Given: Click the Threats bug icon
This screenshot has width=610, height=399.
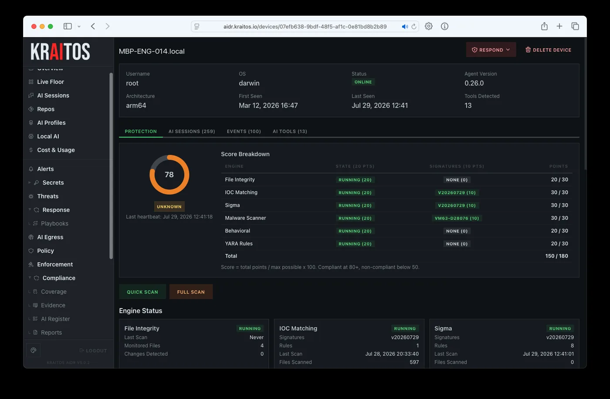Looking at the screenshot, I should tap(31, 196).
